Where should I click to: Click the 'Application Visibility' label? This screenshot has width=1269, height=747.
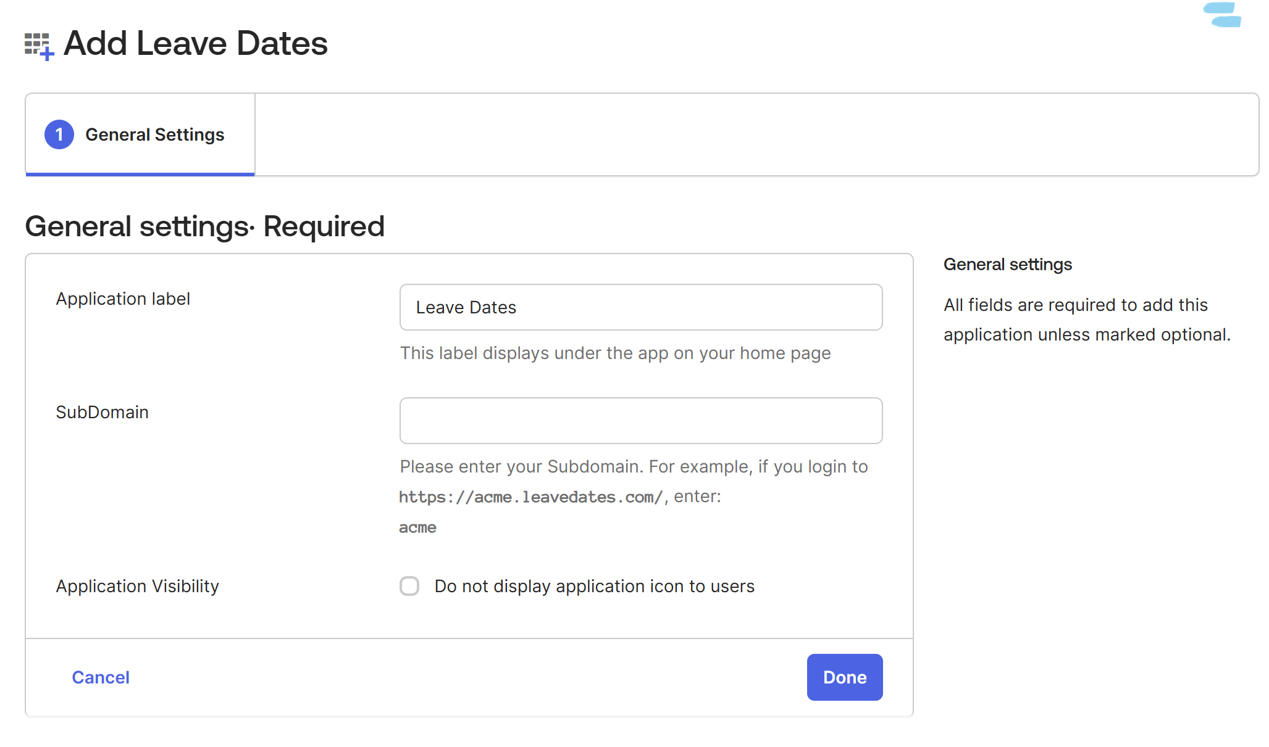pos(138,586)
